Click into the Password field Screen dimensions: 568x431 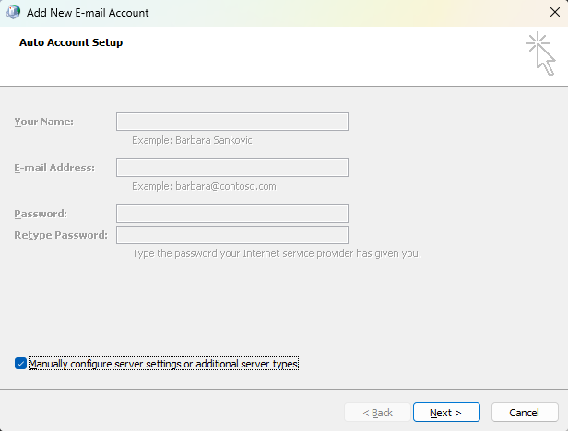(231, 214)
